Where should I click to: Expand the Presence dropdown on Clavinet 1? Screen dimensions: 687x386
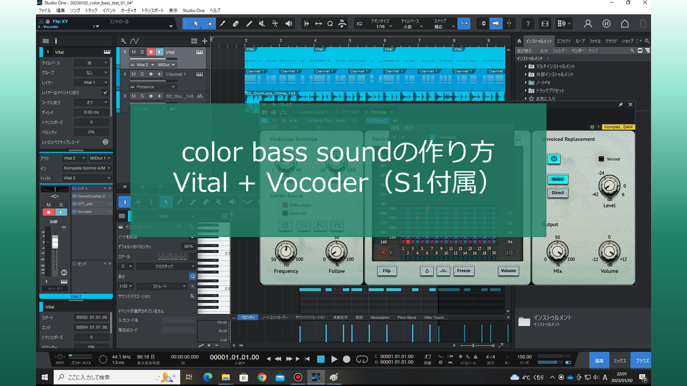(173, 87)
